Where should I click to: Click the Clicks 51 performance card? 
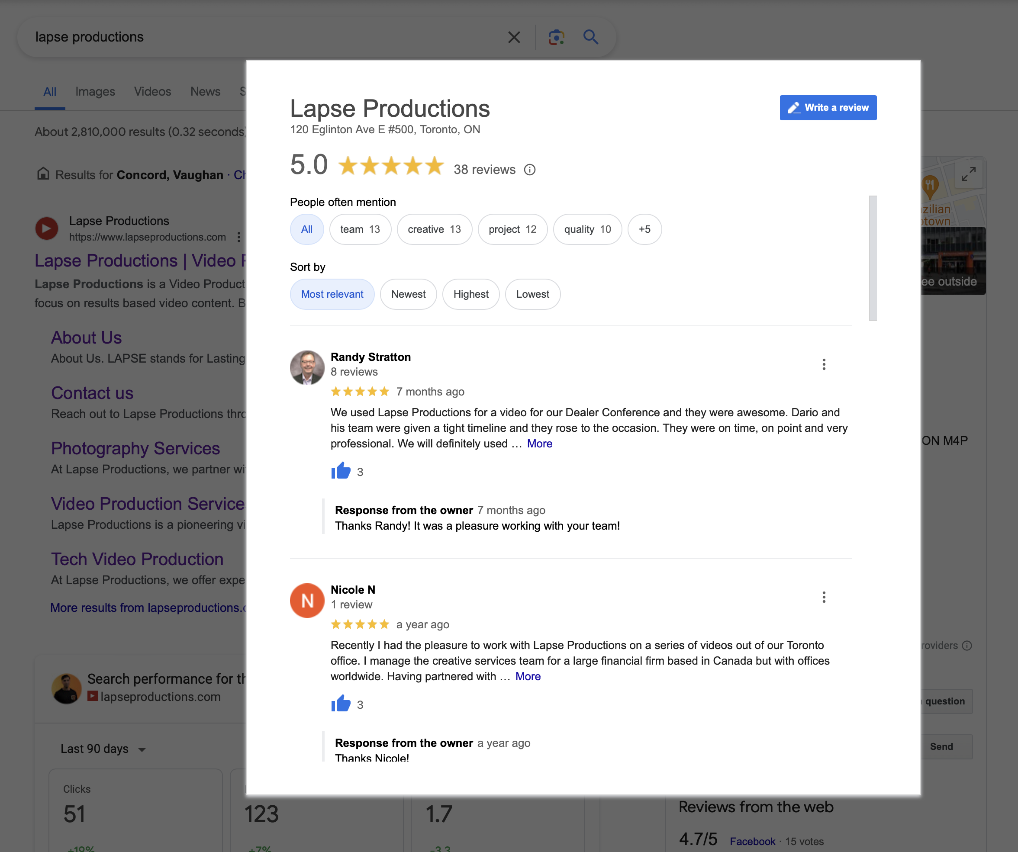click(136, 810)
